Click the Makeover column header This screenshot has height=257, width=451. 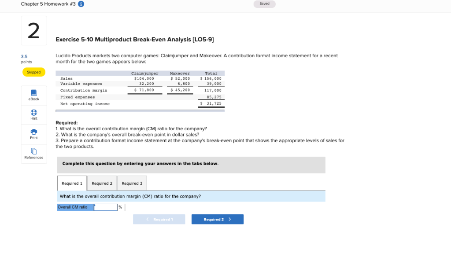coord(180,73)
